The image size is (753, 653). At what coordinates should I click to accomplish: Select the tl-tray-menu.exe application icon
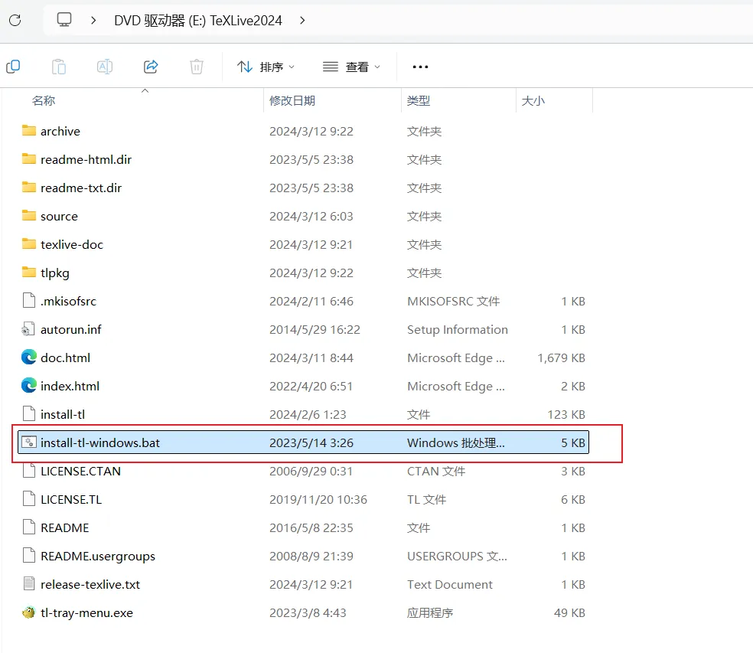pos(29,612)
